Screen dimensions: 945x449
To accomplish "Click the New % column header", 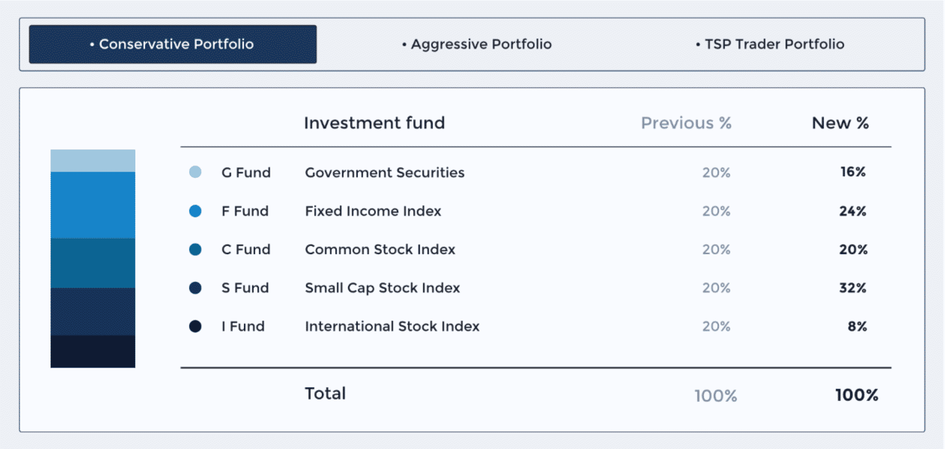I will tap(840, 123).
